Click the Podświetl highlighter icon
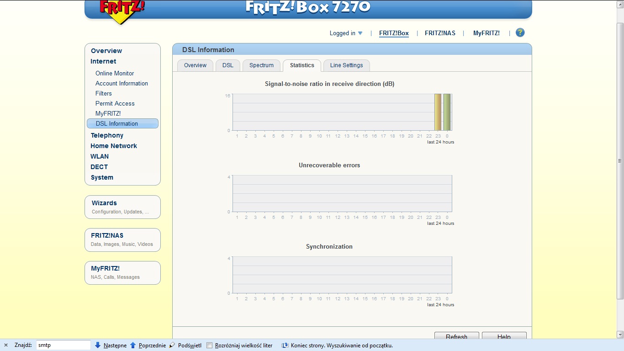Image resolution: width=624 pixels, height=351 pixels. [172, 345]
